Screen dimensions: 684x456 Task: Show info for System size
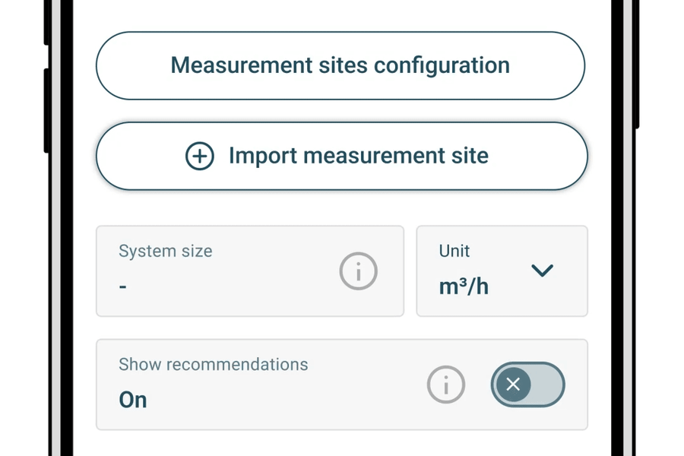coord(358,271)
